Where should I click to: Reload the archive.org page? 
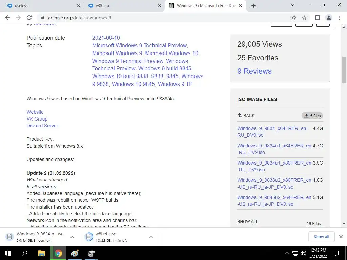(29, 18)
